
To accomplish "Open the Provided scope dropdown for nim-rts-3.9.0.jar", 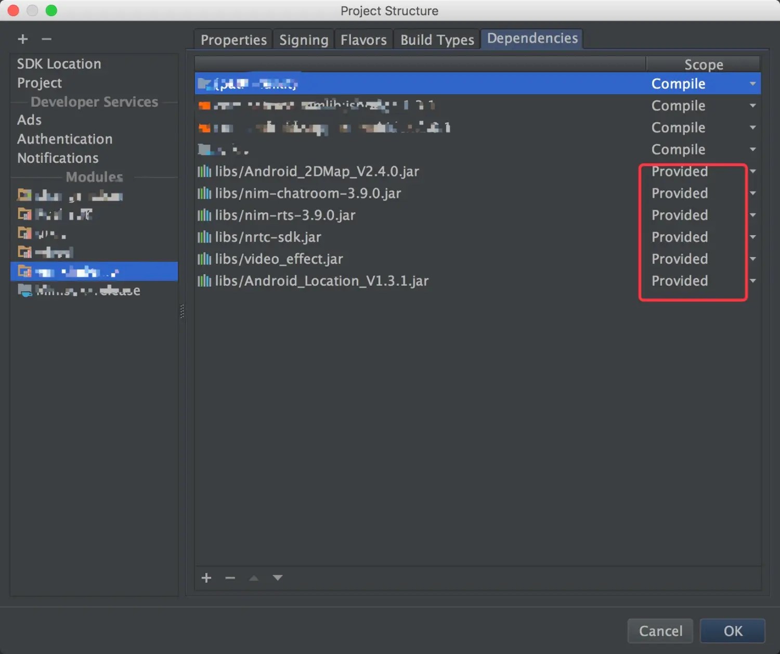I will [752, 215].
